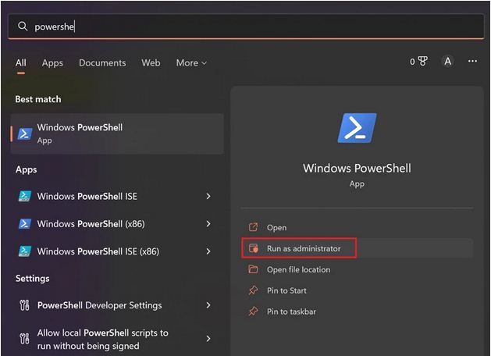Click Open in the preview pane
491x356 pixels.
[357, 228]
